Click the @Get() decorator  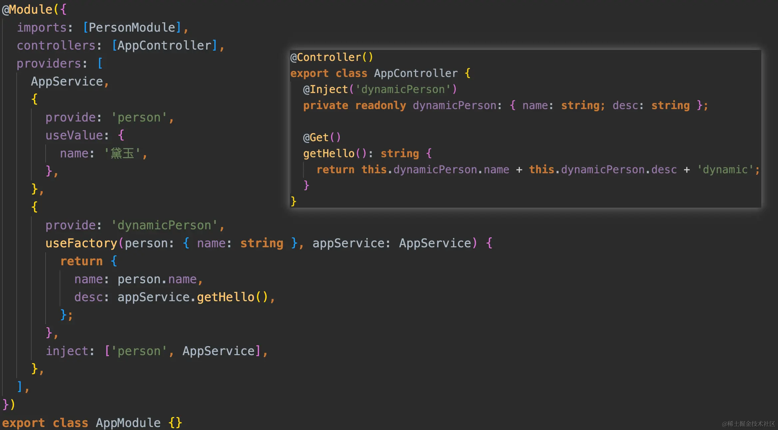pos(321,137)
